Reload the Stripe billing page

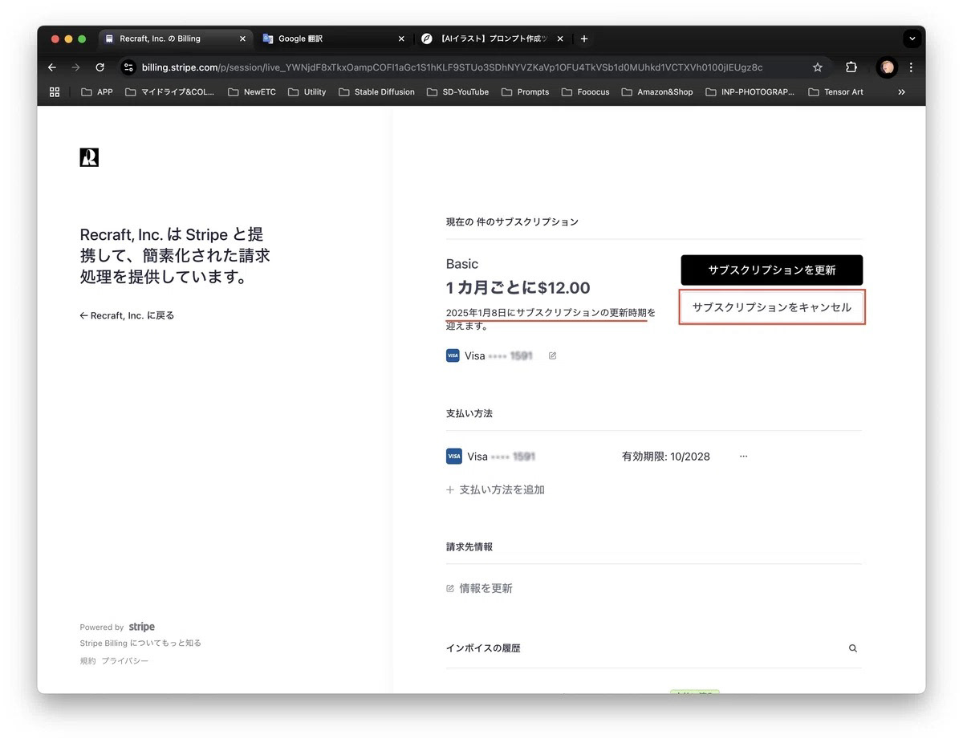point(100,67)
